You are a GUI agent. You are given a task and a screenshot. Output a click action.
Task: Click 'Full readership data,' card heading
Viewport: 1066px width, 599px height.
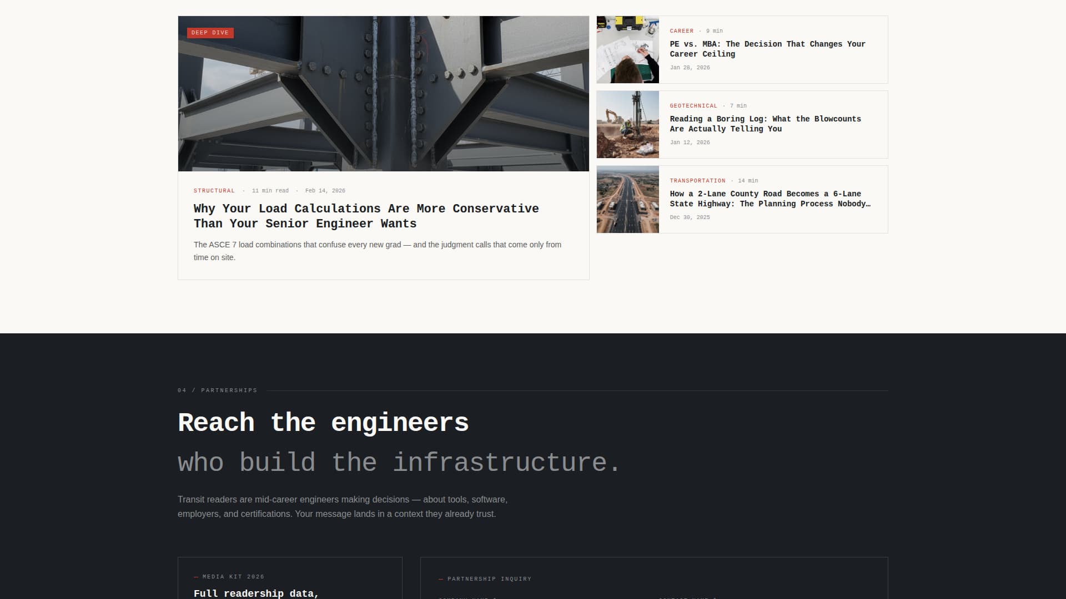(x=256, y=593)
